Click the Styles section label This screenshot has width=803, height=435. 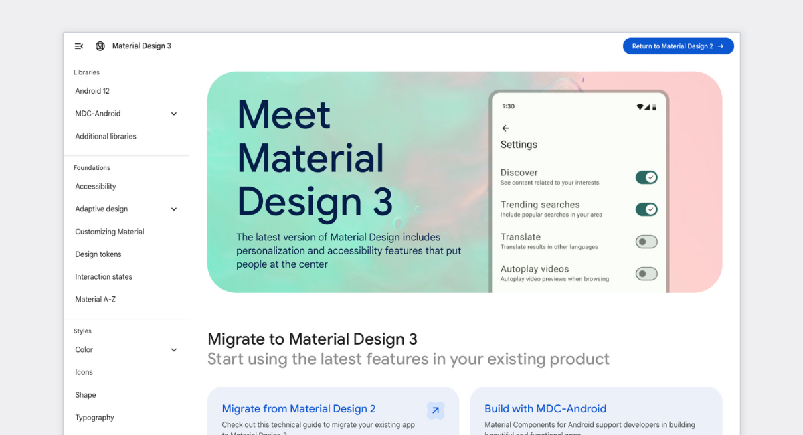82,331
